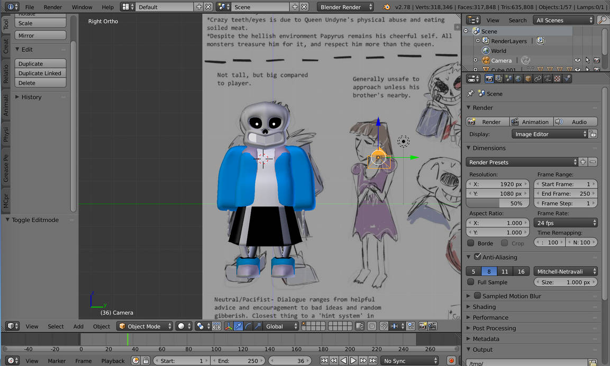The image size is (610, 366).
Task: Select the translate manipulator arrow icon
Action: coord(238,326)
